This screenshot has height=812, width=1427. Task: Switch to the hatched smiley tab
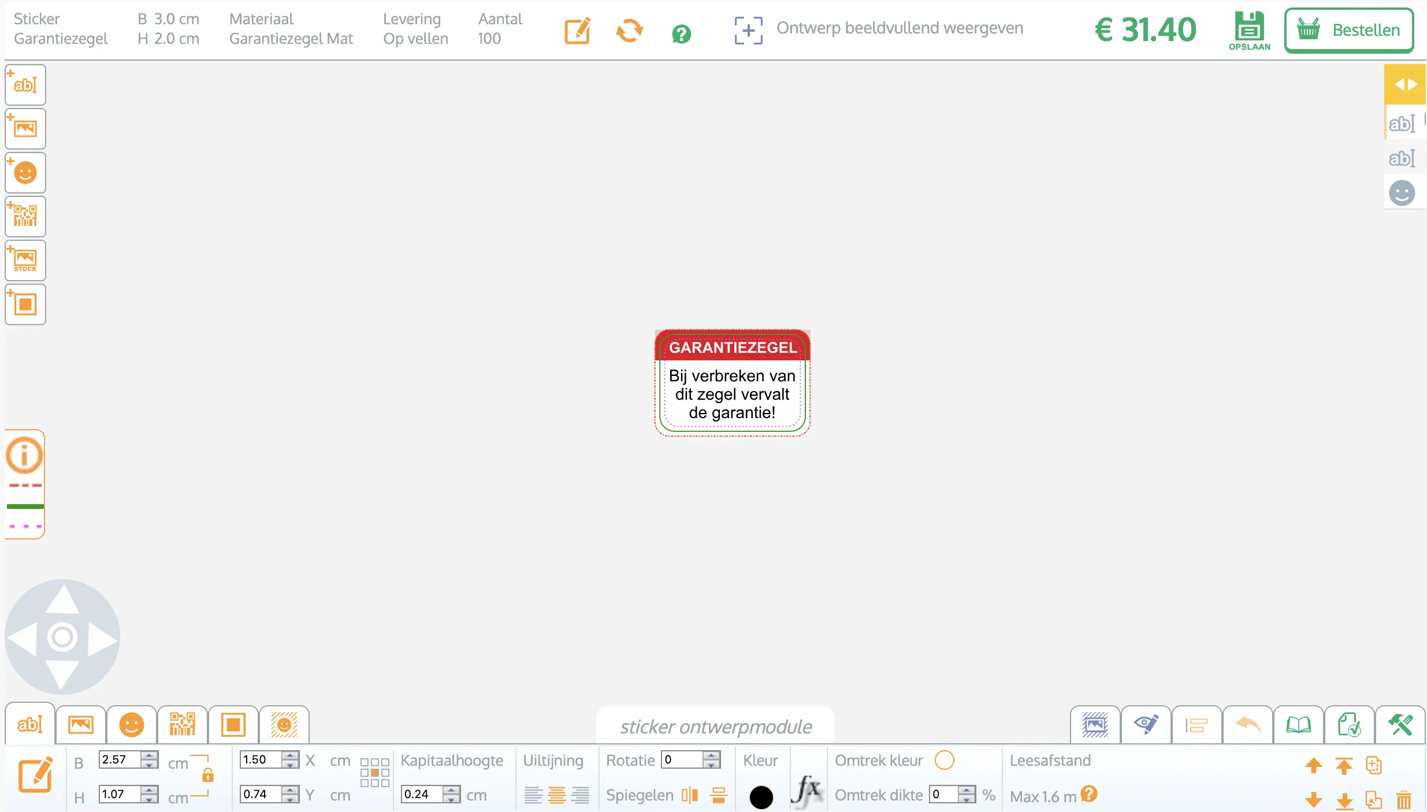click(284, 724)
